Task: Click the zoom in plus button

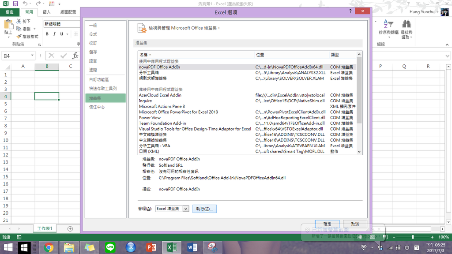Action: coord(432,237)
